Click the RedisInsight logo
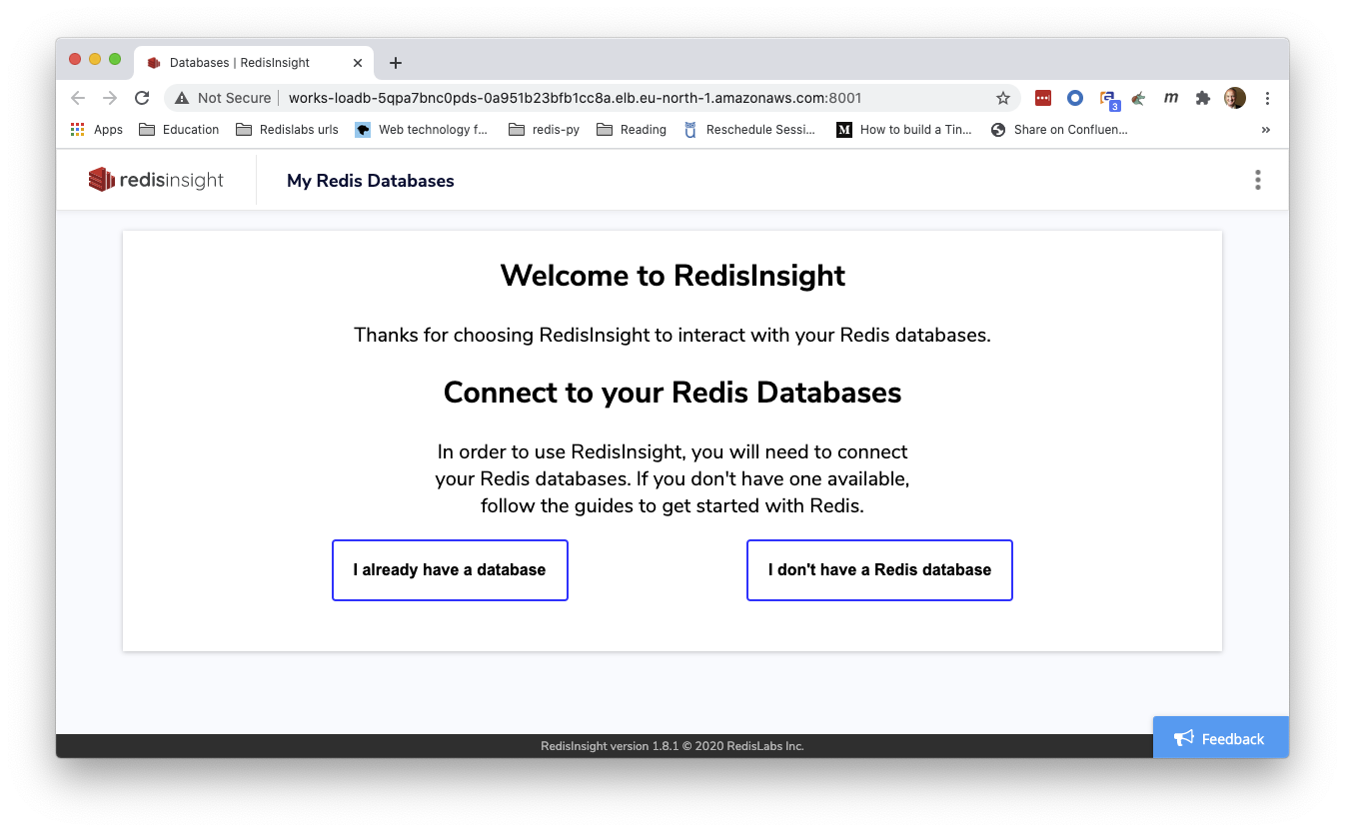Image resolution: width=1345 pixels, height=832 pixels. tap(156, 180)
